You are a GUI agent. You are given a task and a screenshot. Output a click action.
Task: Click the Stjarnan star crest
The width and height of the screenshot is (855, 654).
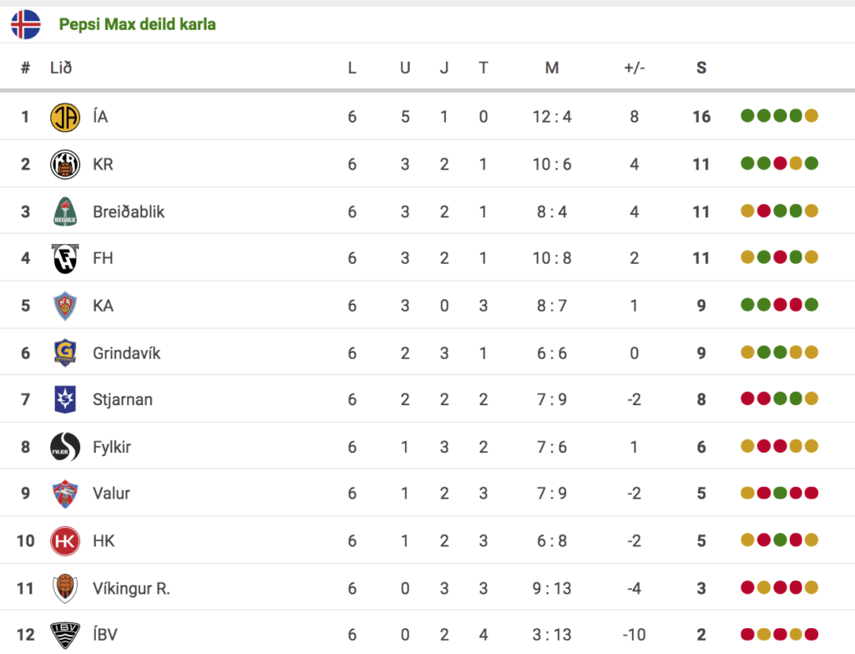(65, 399)
